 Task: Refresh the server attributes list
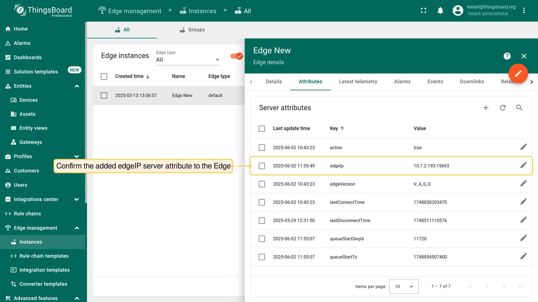[x=503, y=108]
